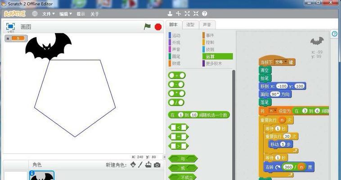
Task: Select the shrink sprite tool
Action: click(x=196, y=13)
